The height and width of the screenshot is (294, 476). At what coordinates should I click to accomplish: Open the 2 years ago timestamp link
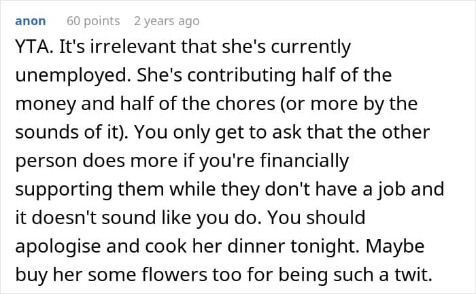[x=167, y=21]
